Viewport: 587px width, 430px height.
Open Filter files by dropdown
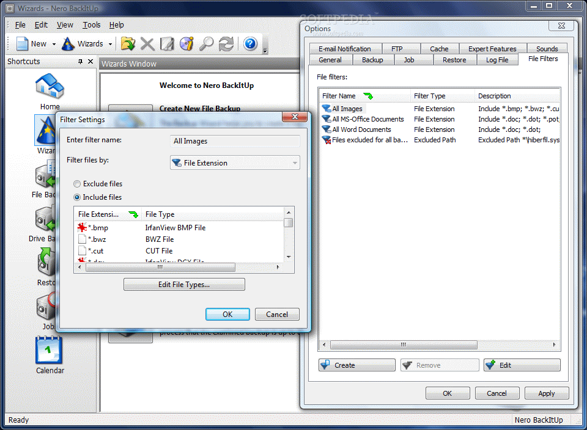click(x=235, y=162)
